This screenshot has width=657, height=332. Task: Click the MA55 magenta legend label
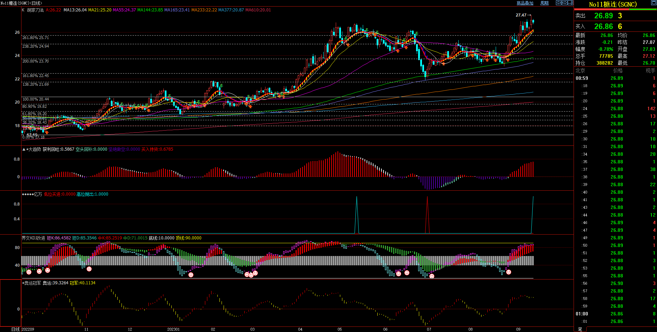coord(124,10)
